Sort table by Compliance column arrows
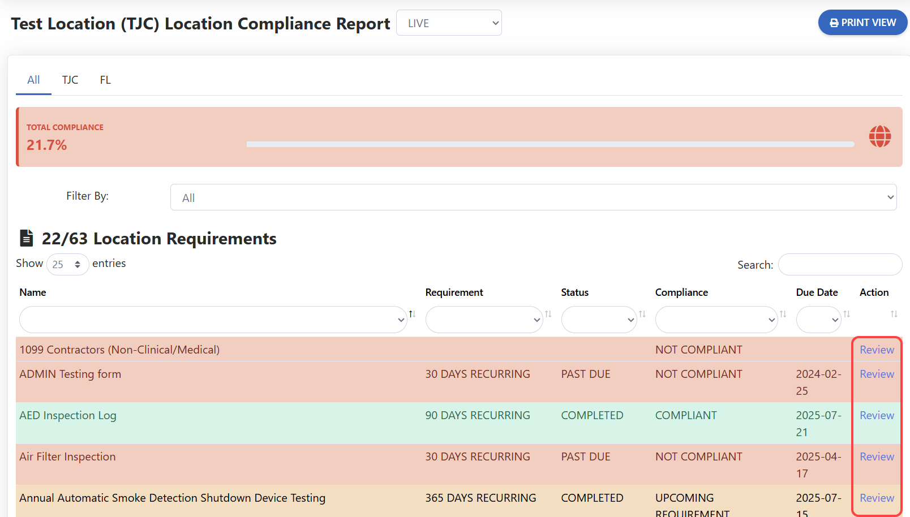This screenshot has width=910, height=517. 783,314
